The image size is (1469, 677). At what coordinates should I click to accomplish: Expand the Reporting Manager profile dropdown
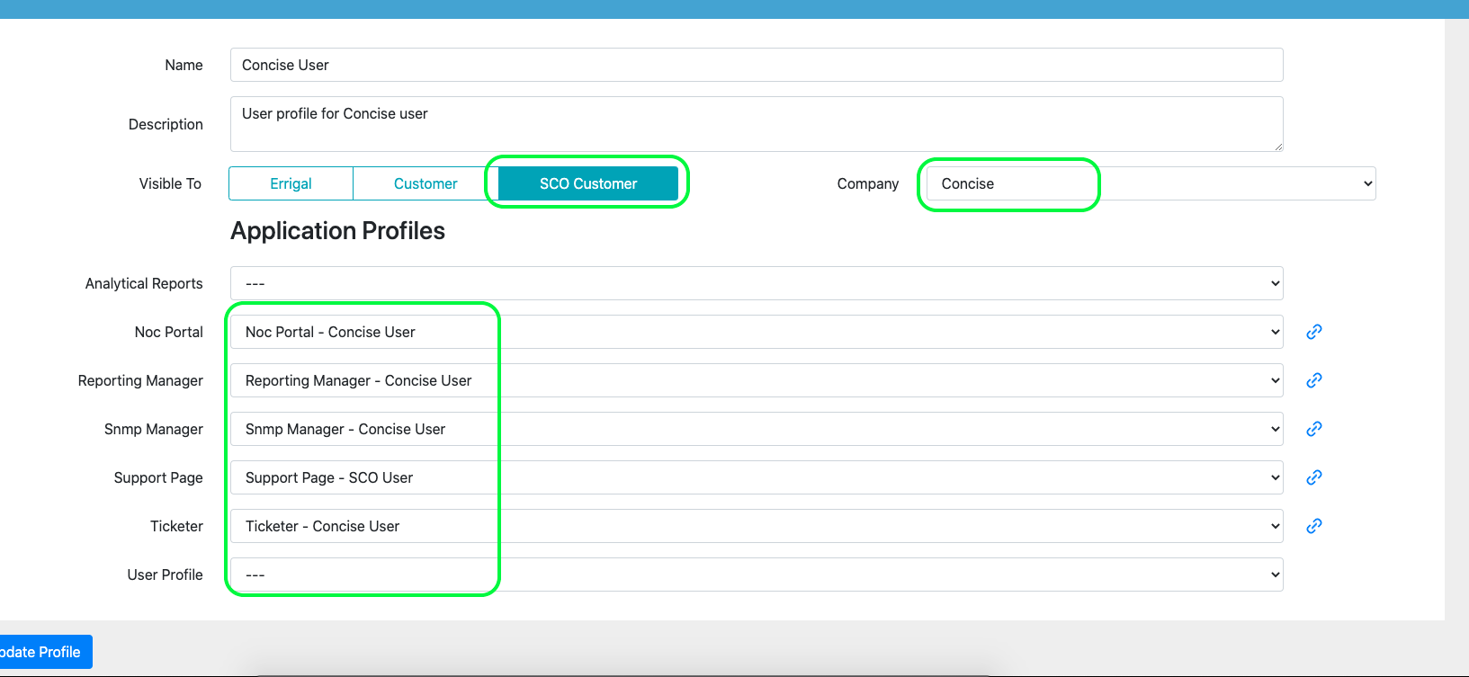pos(756,380)
